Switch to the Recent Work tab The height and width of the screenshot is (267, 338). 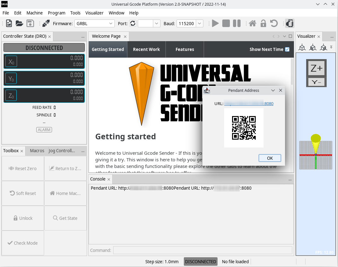[146, 49]
